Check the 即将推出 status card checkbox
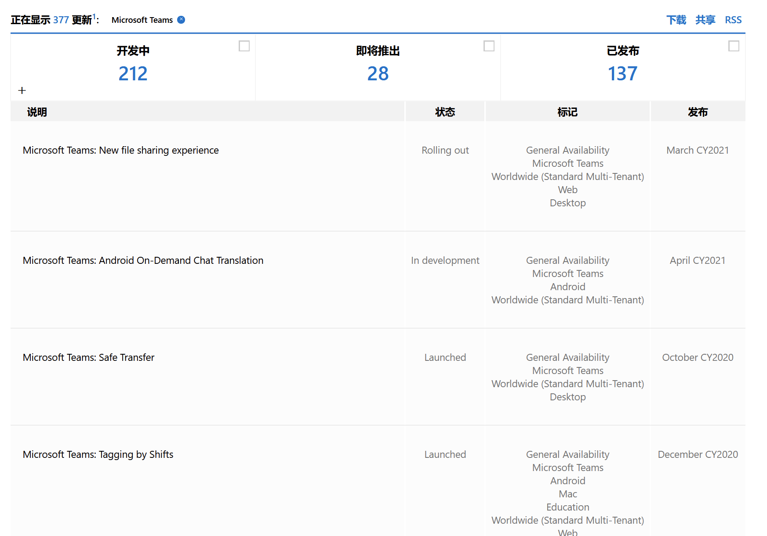Screen dimensions: 767x536 pyautogui.click(x=489, y=46)
